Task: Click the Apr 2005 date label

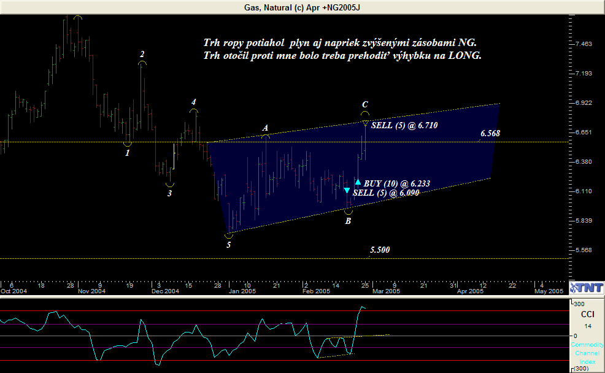Action: pos(471,291)
